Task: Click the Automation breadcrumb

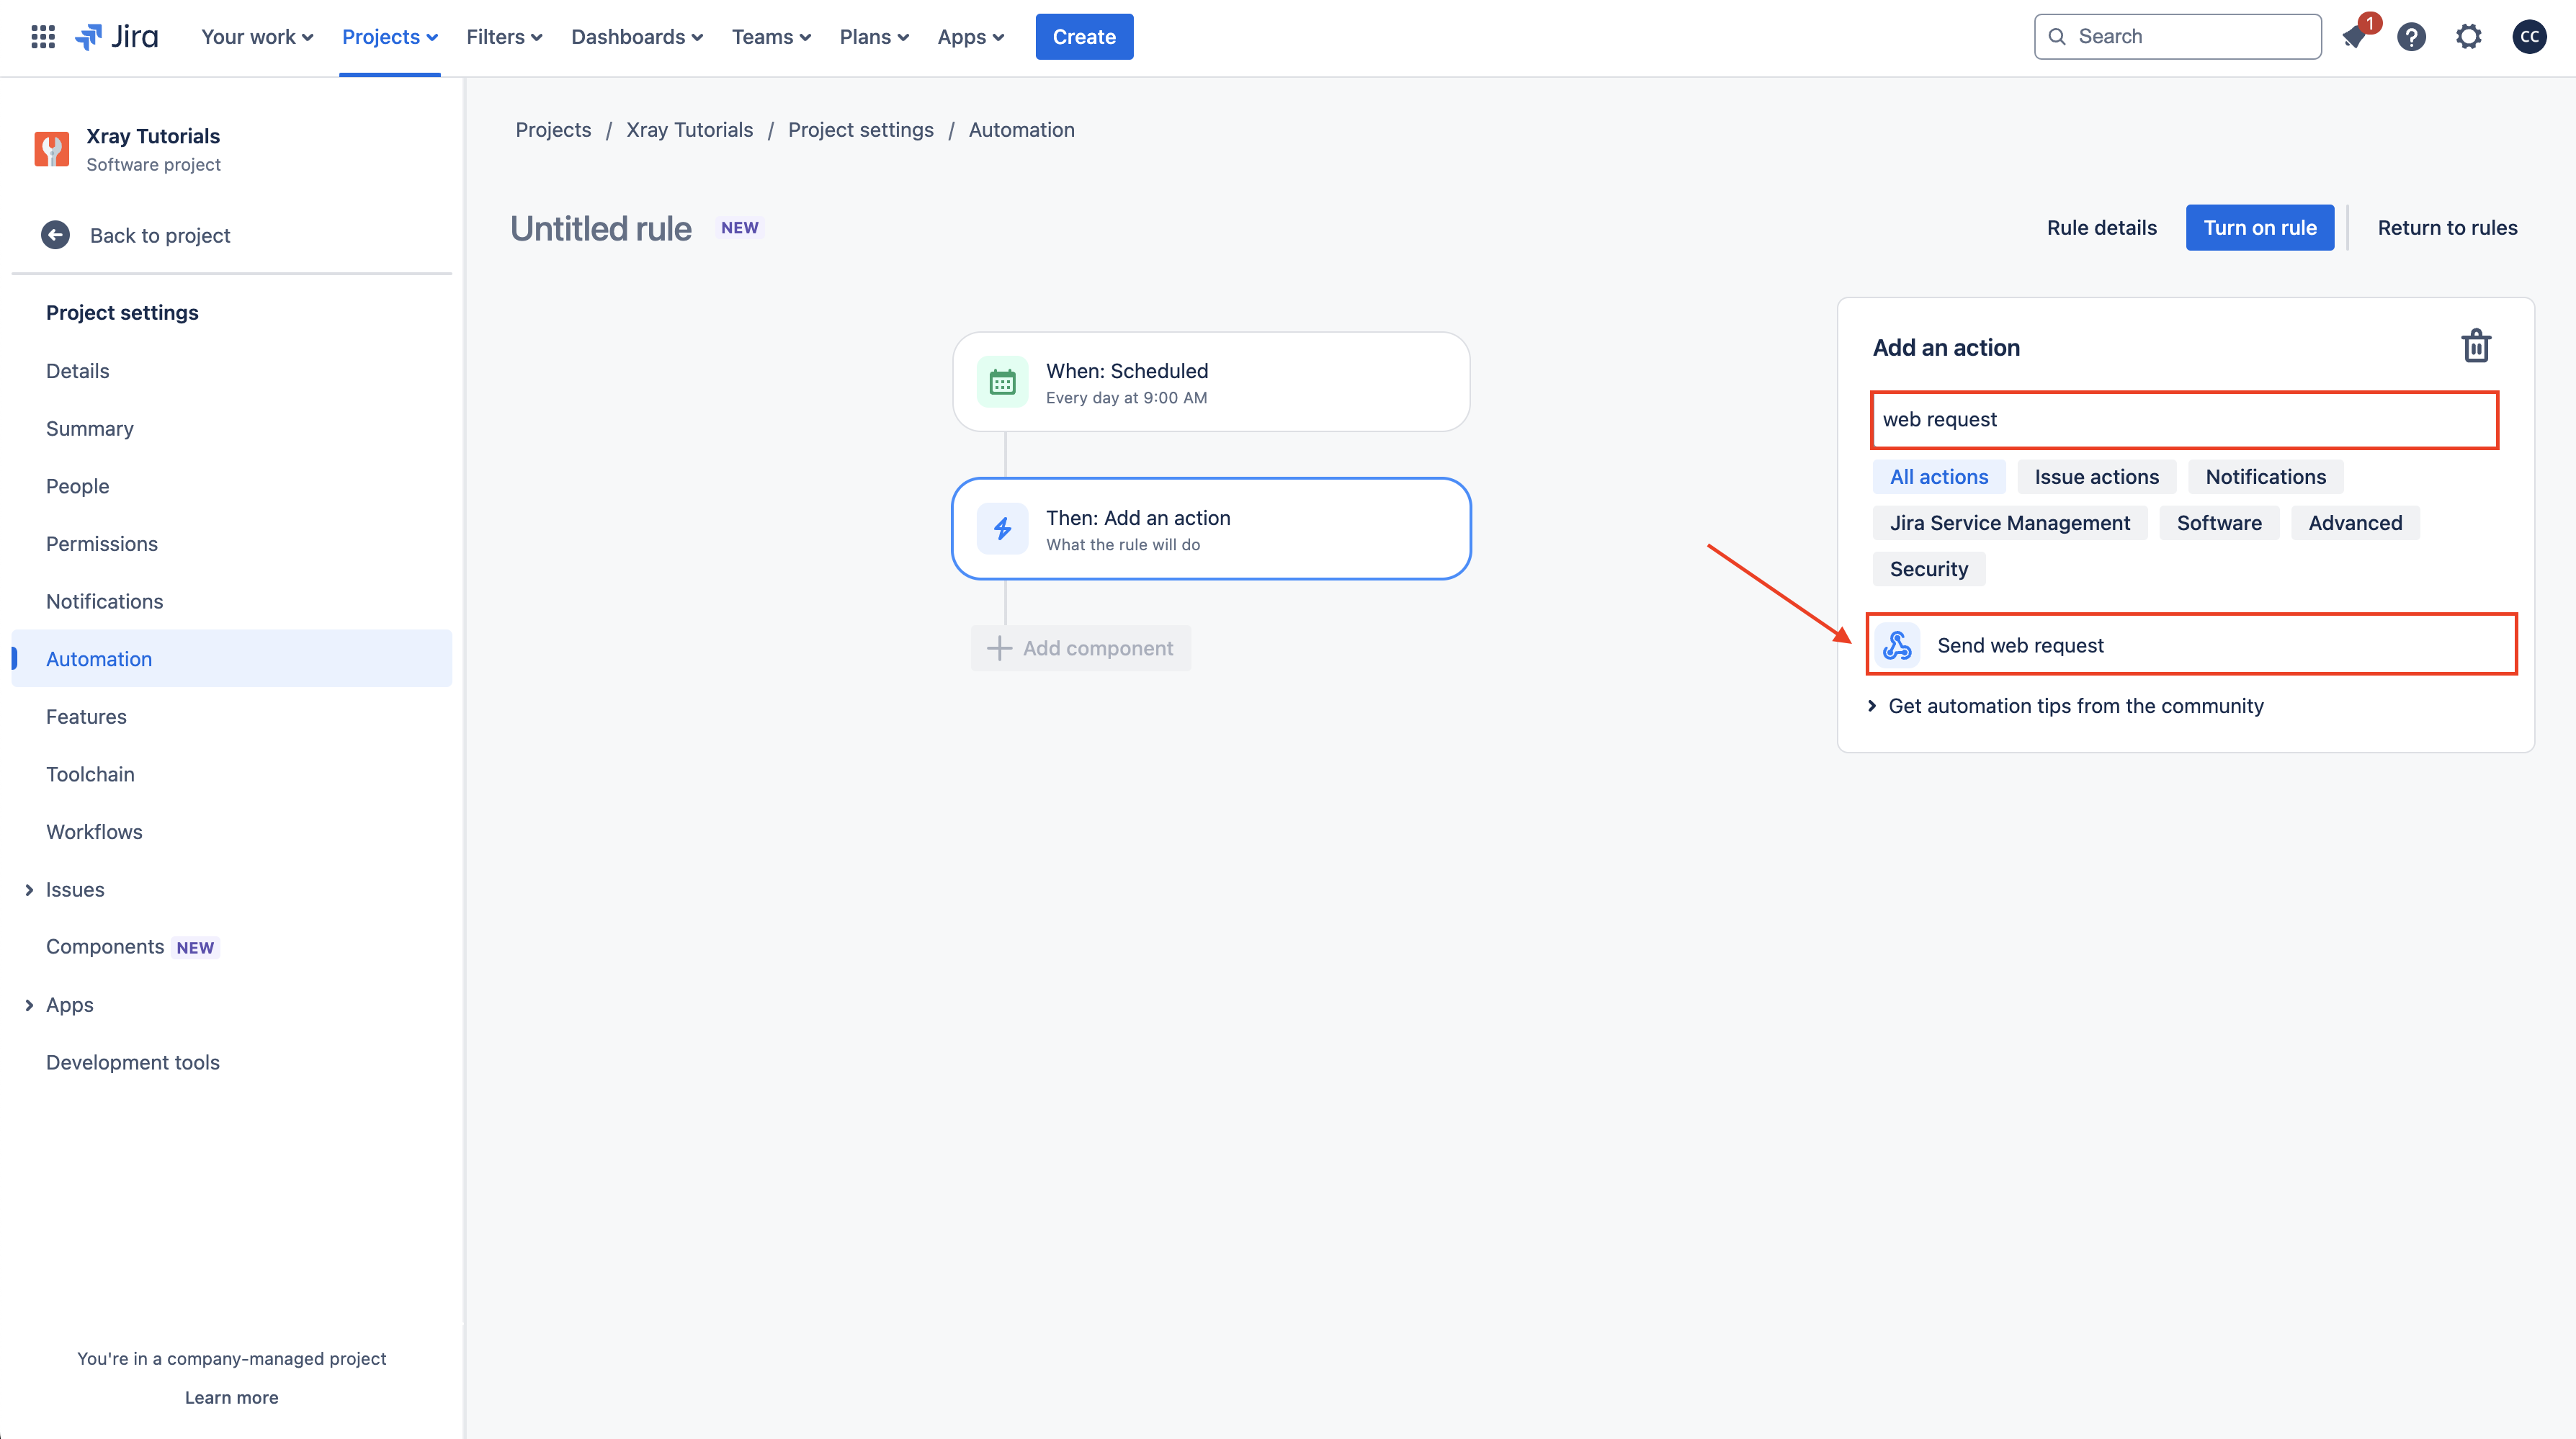Action: point(1021,130)
